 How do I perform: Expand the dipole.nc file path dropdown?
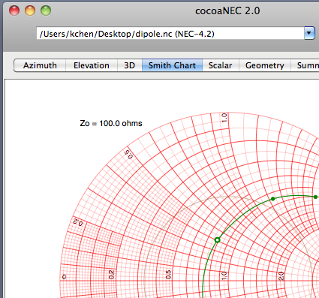point(309,33)
